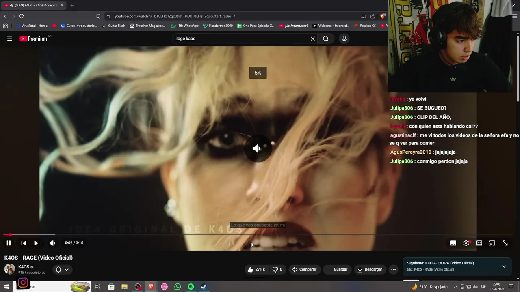The image size is (520, 292).
Task: Open File Explorer from taskbar
Action: point(124,287)
